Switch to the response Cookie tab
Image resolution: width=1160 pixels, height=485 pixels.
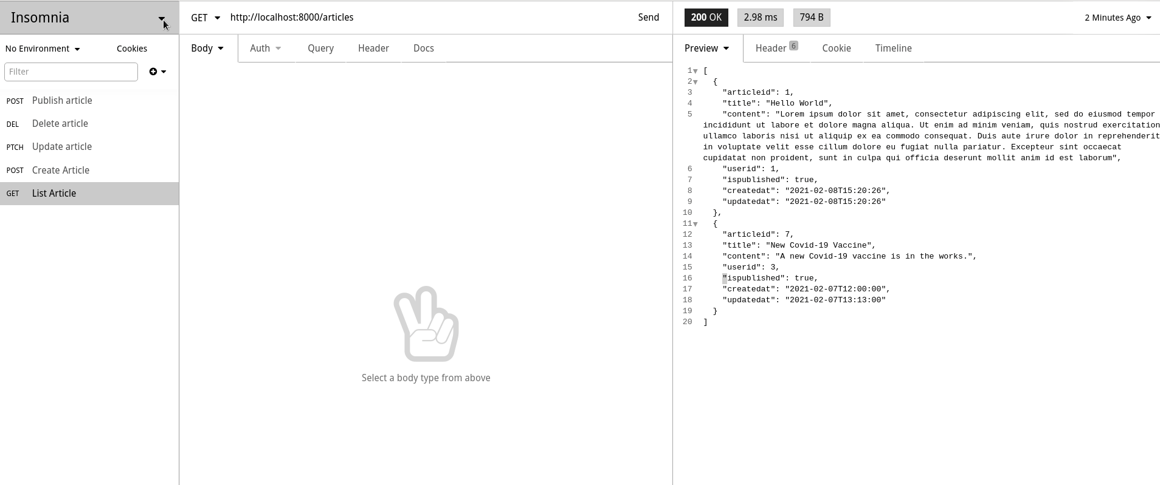(x=837, y=49)
